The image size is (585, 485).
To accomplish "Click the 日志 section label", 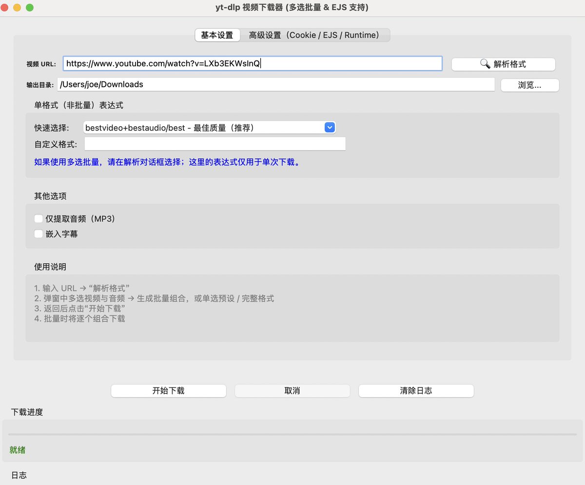I will point(19,475).
